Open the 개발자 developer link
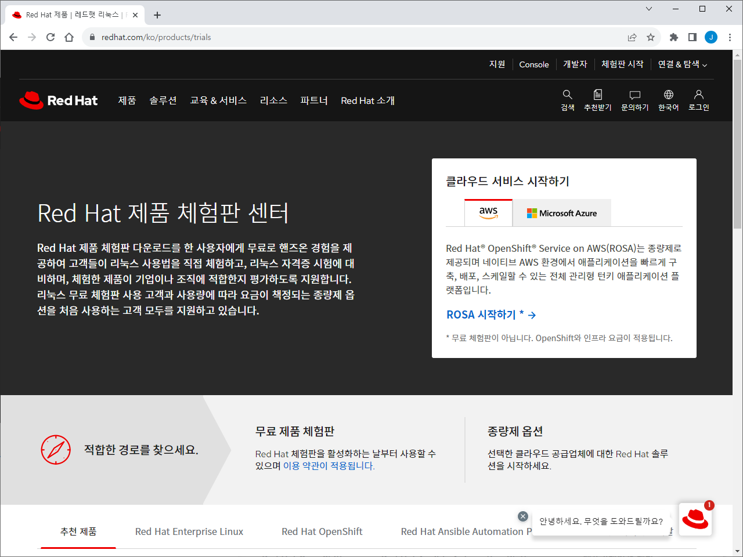The height and width of the screenshot is (557, 743). 575,64
